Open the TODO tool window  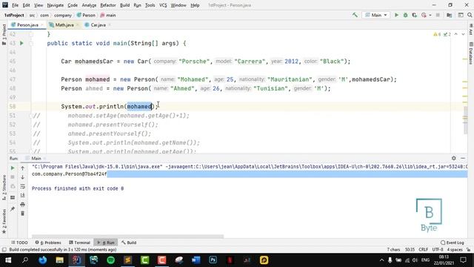click(x=19, y=243)
